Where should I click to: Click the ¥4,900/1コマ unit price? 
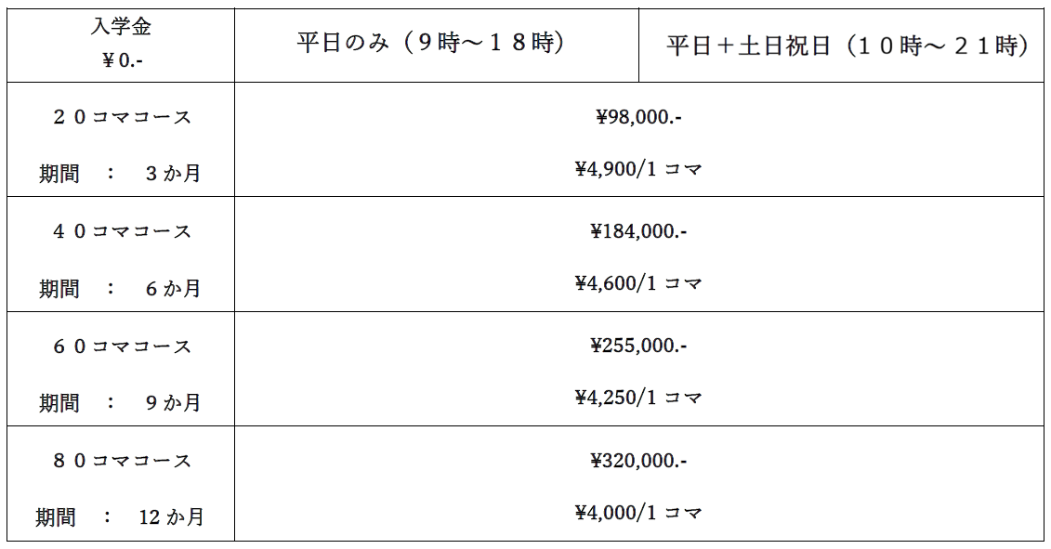pyautogui.click(x=638, y=169)
